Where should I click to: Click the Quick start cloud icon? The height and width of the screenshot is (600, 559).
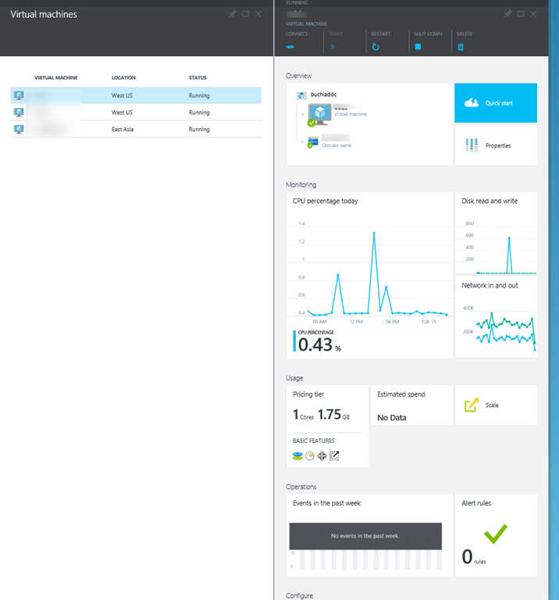click(472, 102)
